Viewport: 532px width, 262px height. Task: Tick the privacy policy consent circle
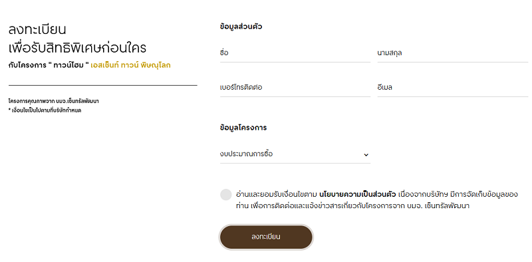(225, 195)
